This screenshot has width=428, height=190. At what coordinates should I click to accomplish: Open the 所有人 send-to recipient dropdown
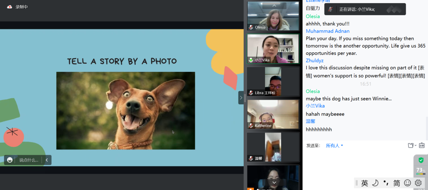(334, 146)
